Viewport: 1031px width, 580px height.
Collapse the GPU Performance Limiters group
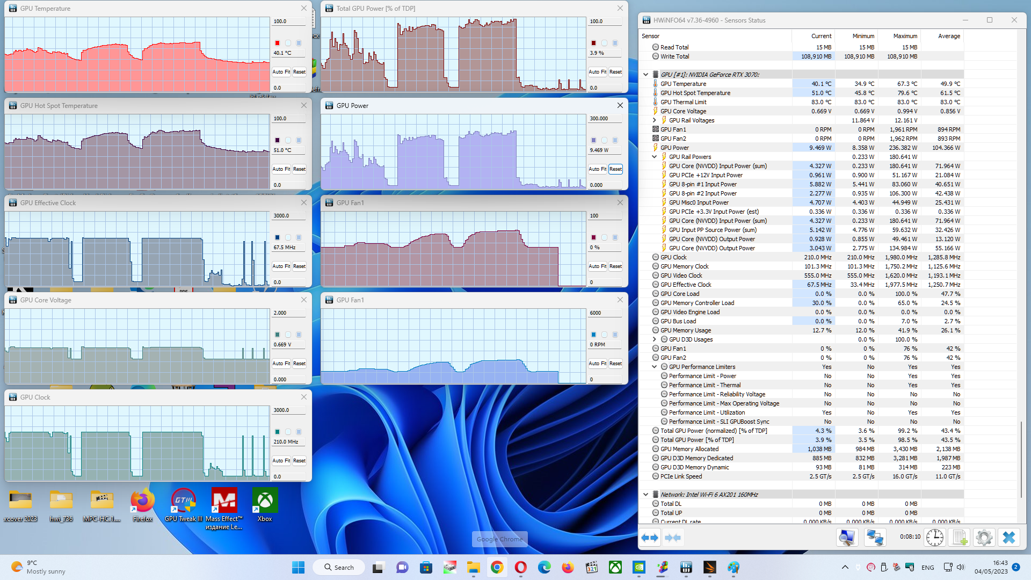655,367
